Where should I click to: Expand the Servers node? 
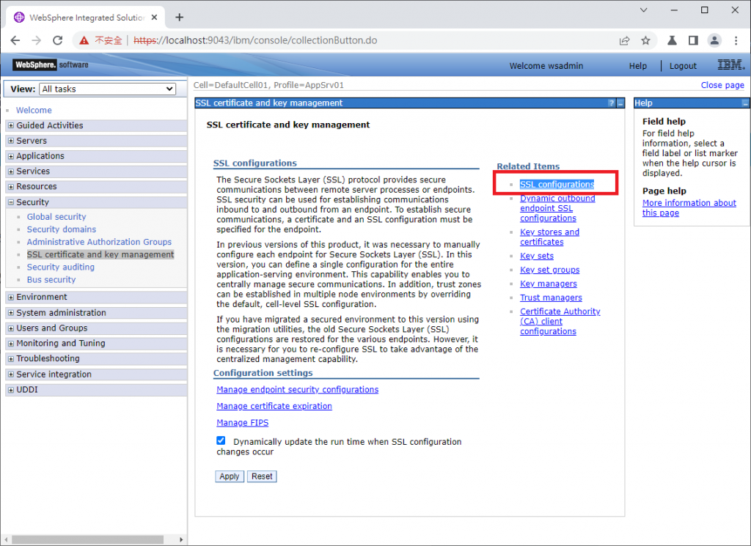coord(11,141)
